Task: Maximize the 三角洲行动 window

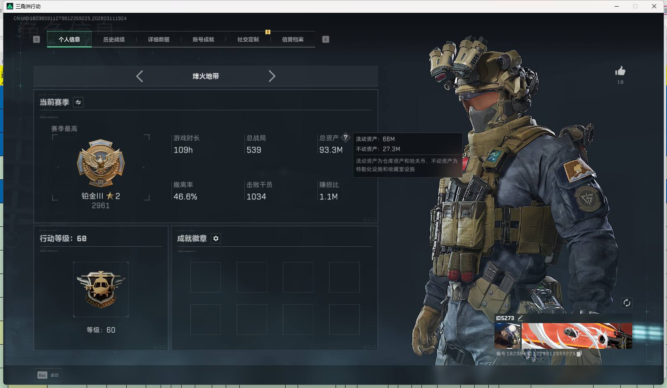Action: [635, 6]
